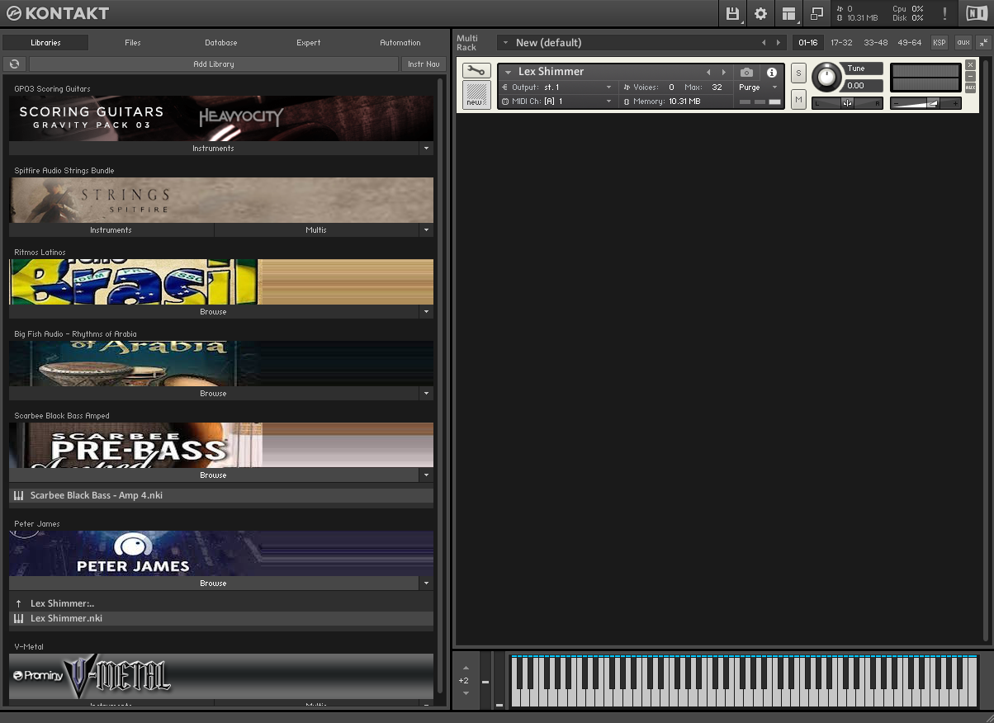994x723 pixels.
Task: Open the workspace layout panel menu
Action: pos(789,13)
